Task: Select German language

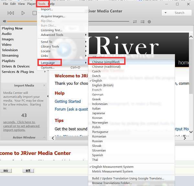Action: (x=131, y=94)
